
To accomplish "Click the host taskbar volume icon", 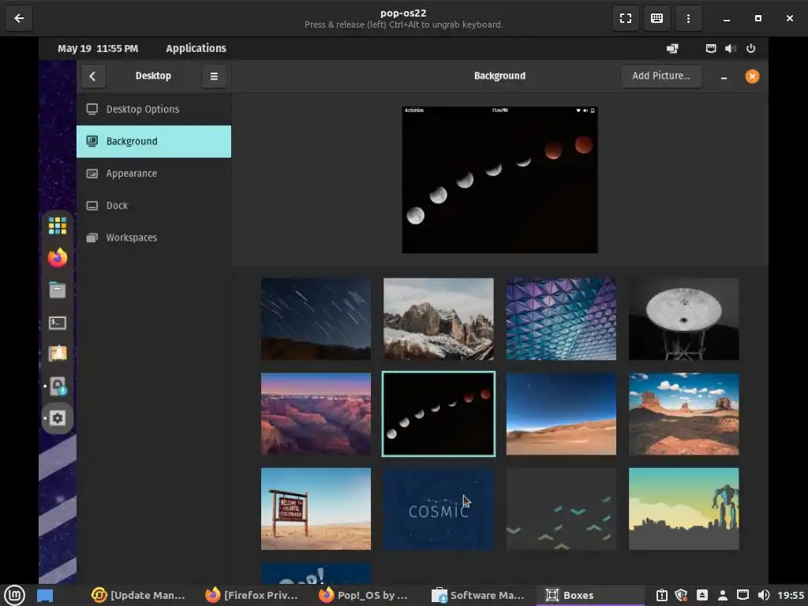I will pyautogui.click(x=764, y=595).
